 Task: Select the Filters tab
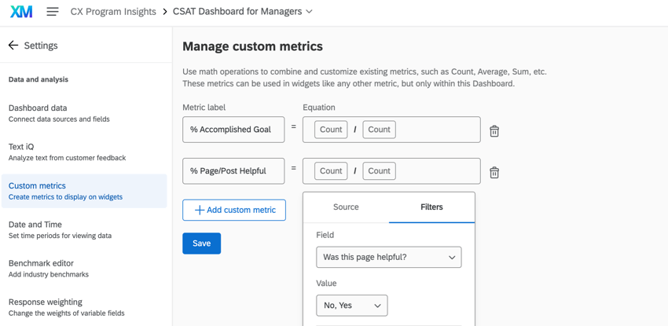pos(431,207)
